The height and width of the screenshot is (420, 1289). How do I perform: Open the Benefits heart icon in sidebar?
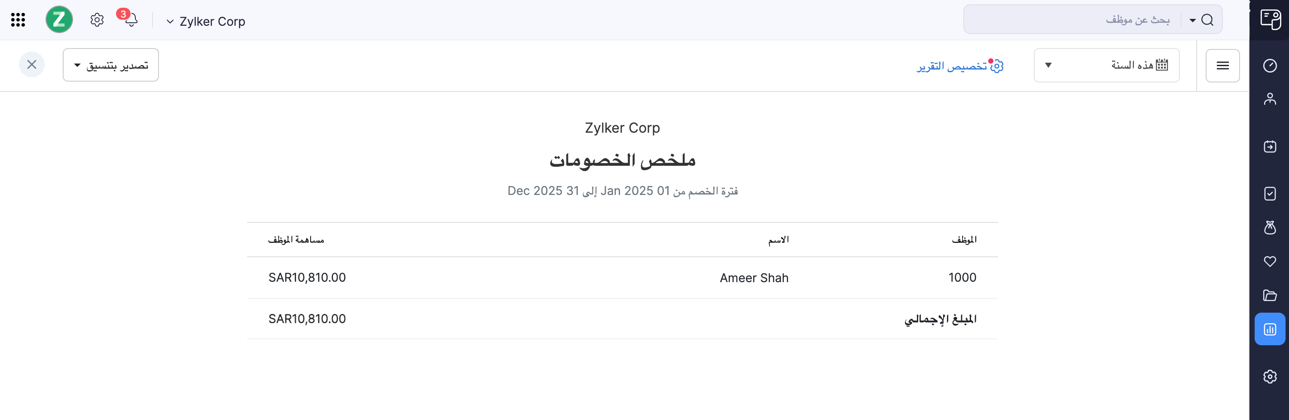click(1270, 261)
